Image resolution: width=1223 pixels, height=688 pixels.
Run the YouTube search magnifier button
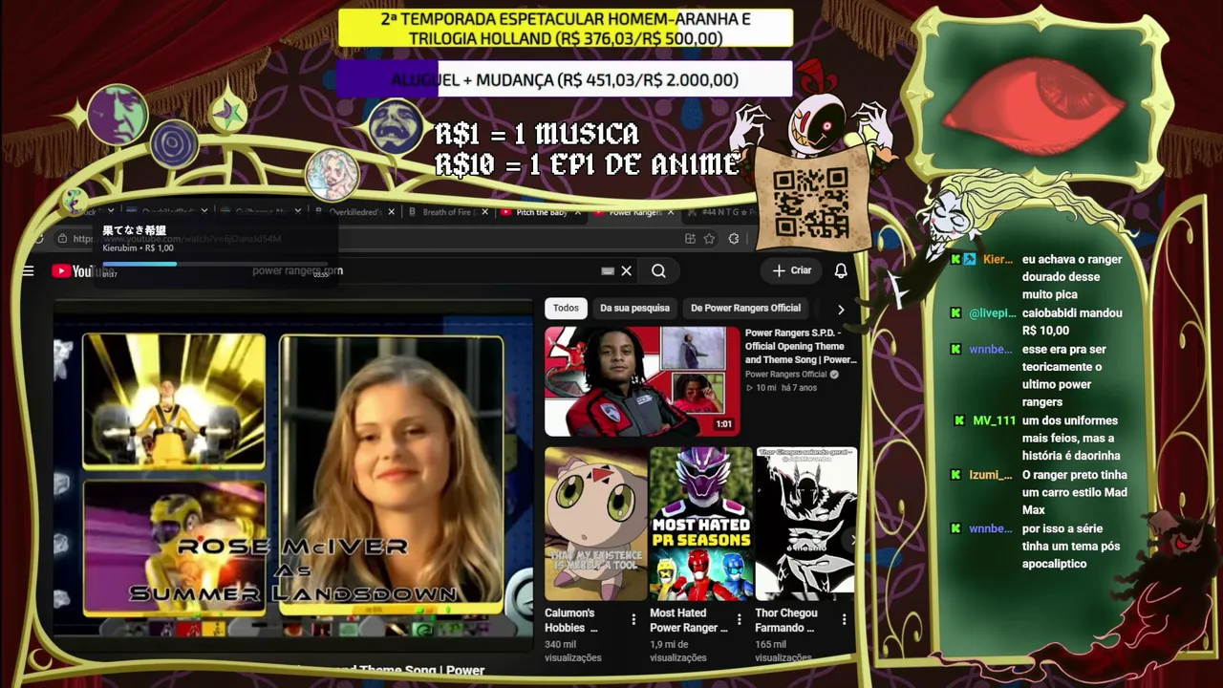tap(658, 271)
